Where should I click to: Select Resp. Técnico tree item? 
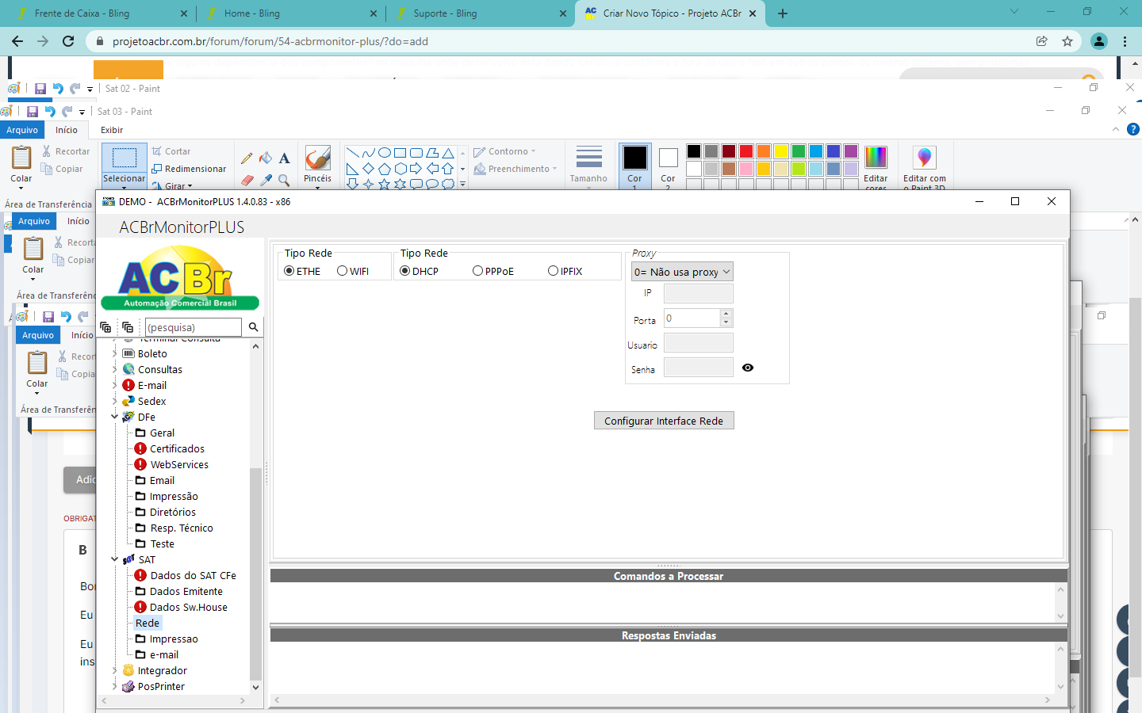pos(181,528)
